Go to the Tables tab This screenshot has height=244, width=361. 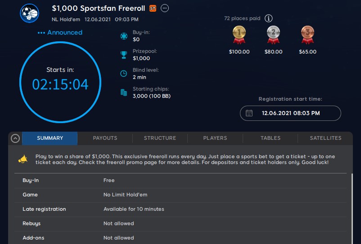click(x=270, y=138)
